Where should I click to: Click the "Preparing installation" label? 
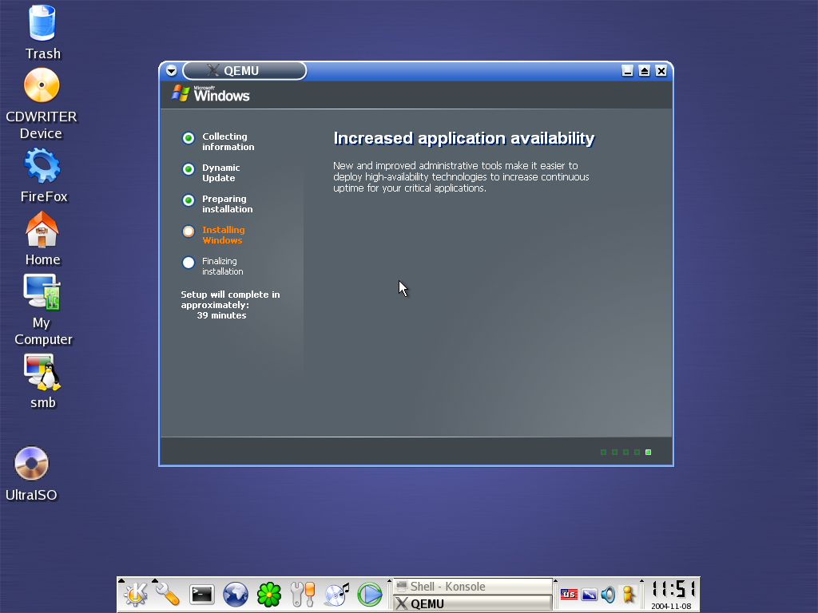227,204
